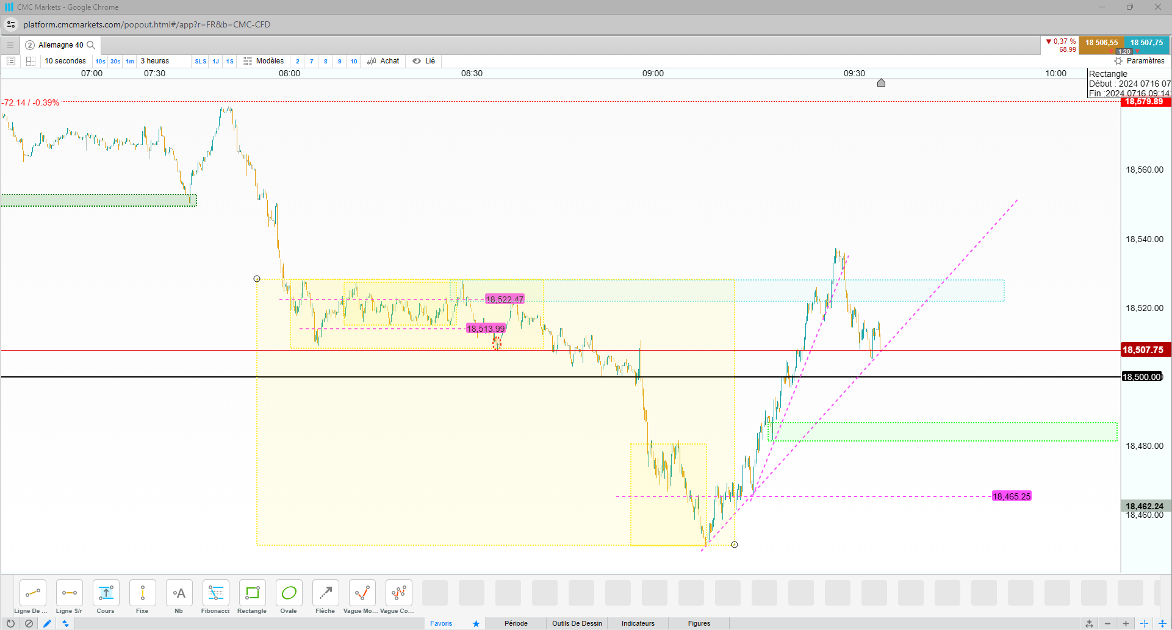Open the 3 heures period dropdown
The height and width of the screenshot is (630, 1172).
[155, 61]
